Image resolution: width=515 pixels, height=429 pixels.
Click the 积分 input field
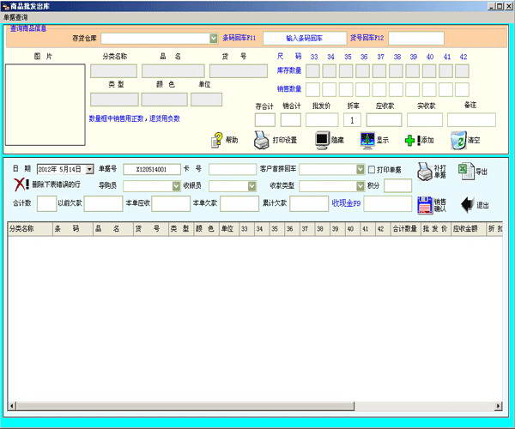[x=397, y=186]
